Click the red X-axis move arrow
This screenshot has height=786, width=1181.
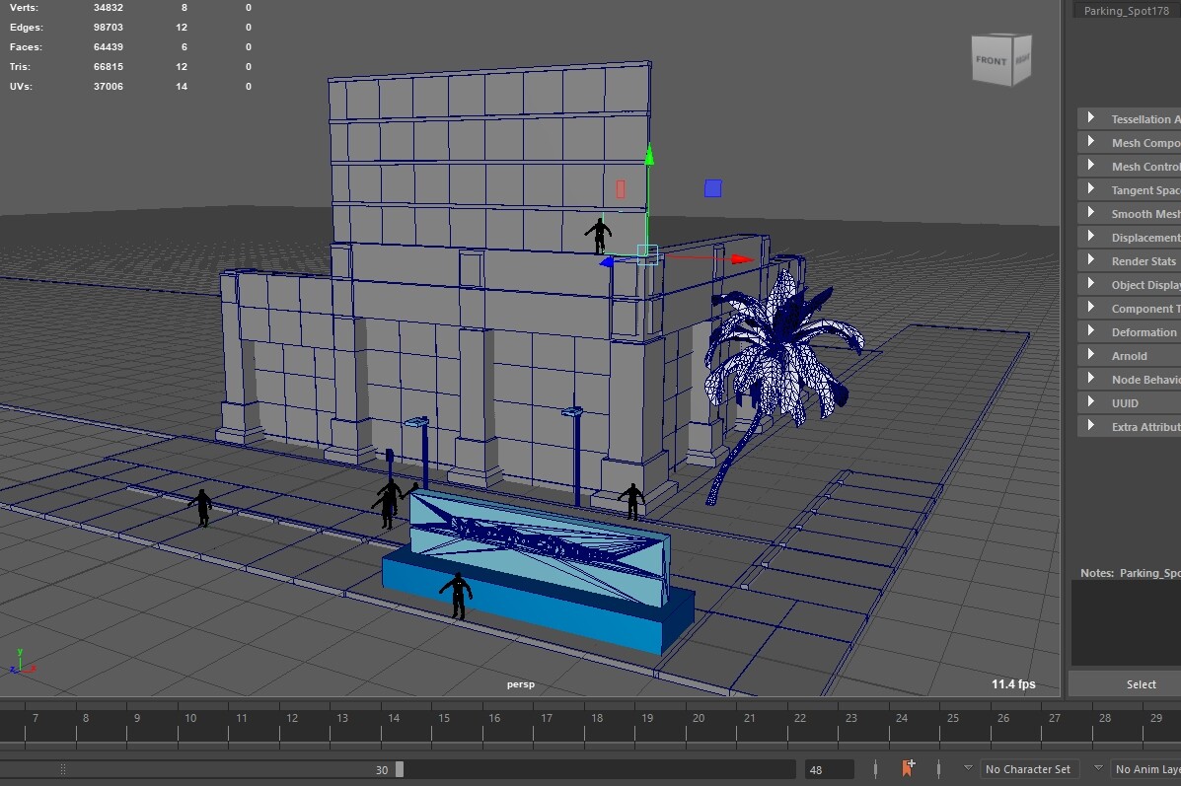click(x=740, y=259)
